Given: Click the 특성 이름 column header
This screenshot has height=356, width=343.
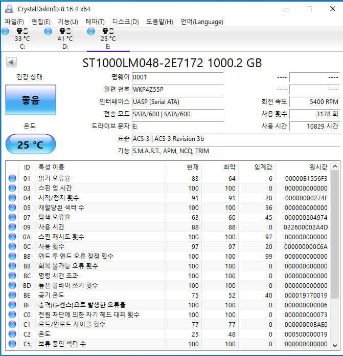Looking at the screenshot, I should tap(100, 167).
